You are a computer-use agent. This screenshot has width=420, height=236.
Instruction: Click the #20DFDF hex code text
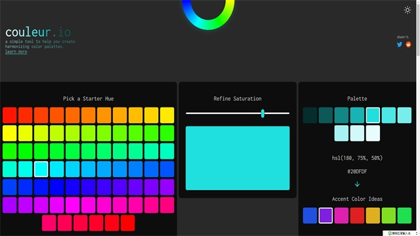pyautogui.click(x=357, y=172)
